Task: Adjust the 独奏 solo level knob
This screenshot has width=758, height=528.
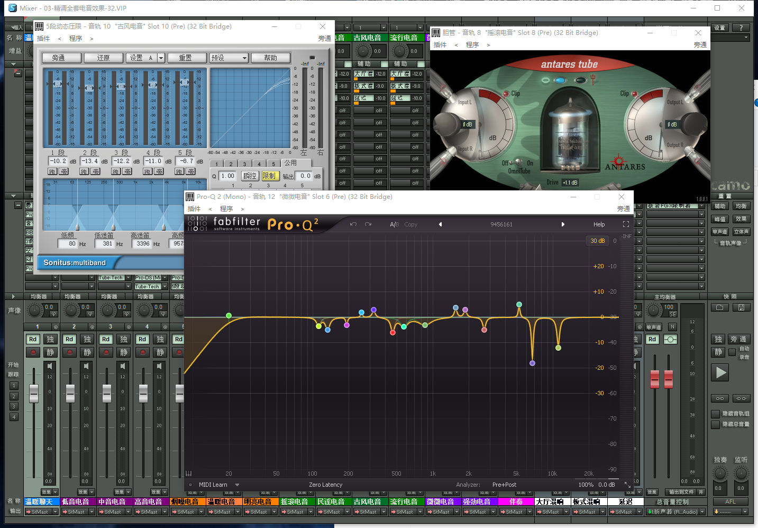Action: [720, 474]
